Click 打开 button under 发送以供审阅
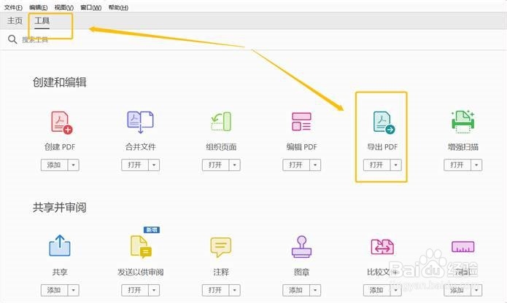 (135, 290)
